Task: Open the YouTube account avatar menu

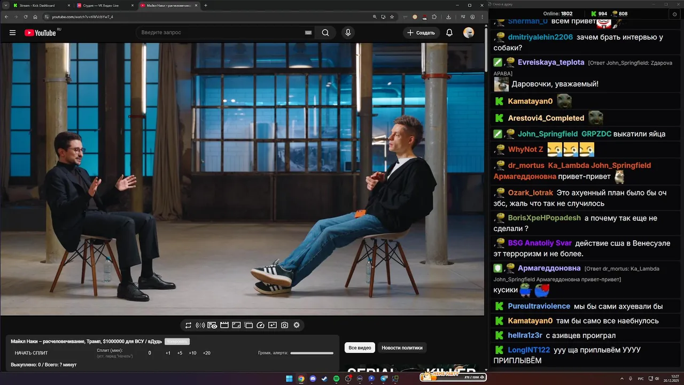Action: [469, 33]
